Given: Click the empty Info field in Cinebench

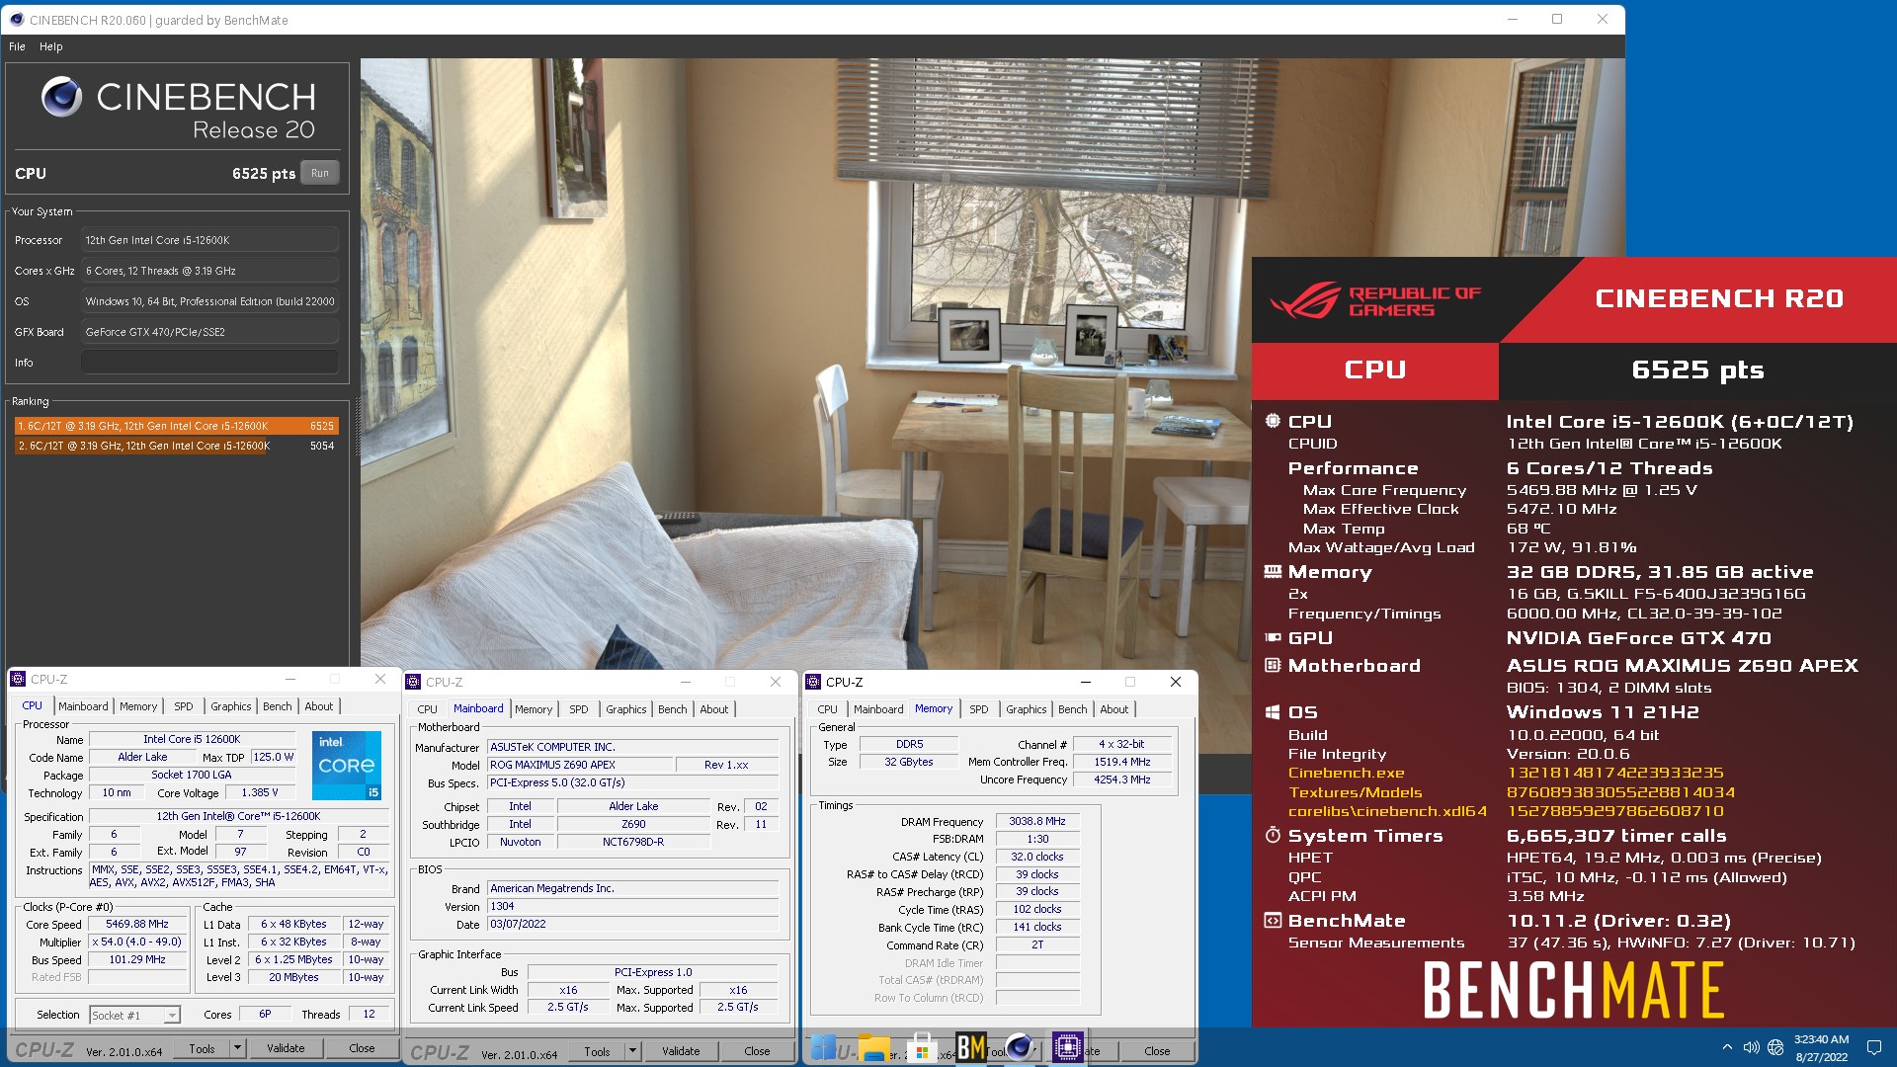Looking at the screenshot, I should [x=209, y=363].
